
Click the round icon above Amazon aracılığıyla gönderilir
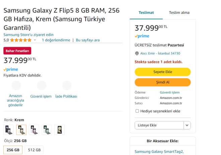click(x=16, y=86)
